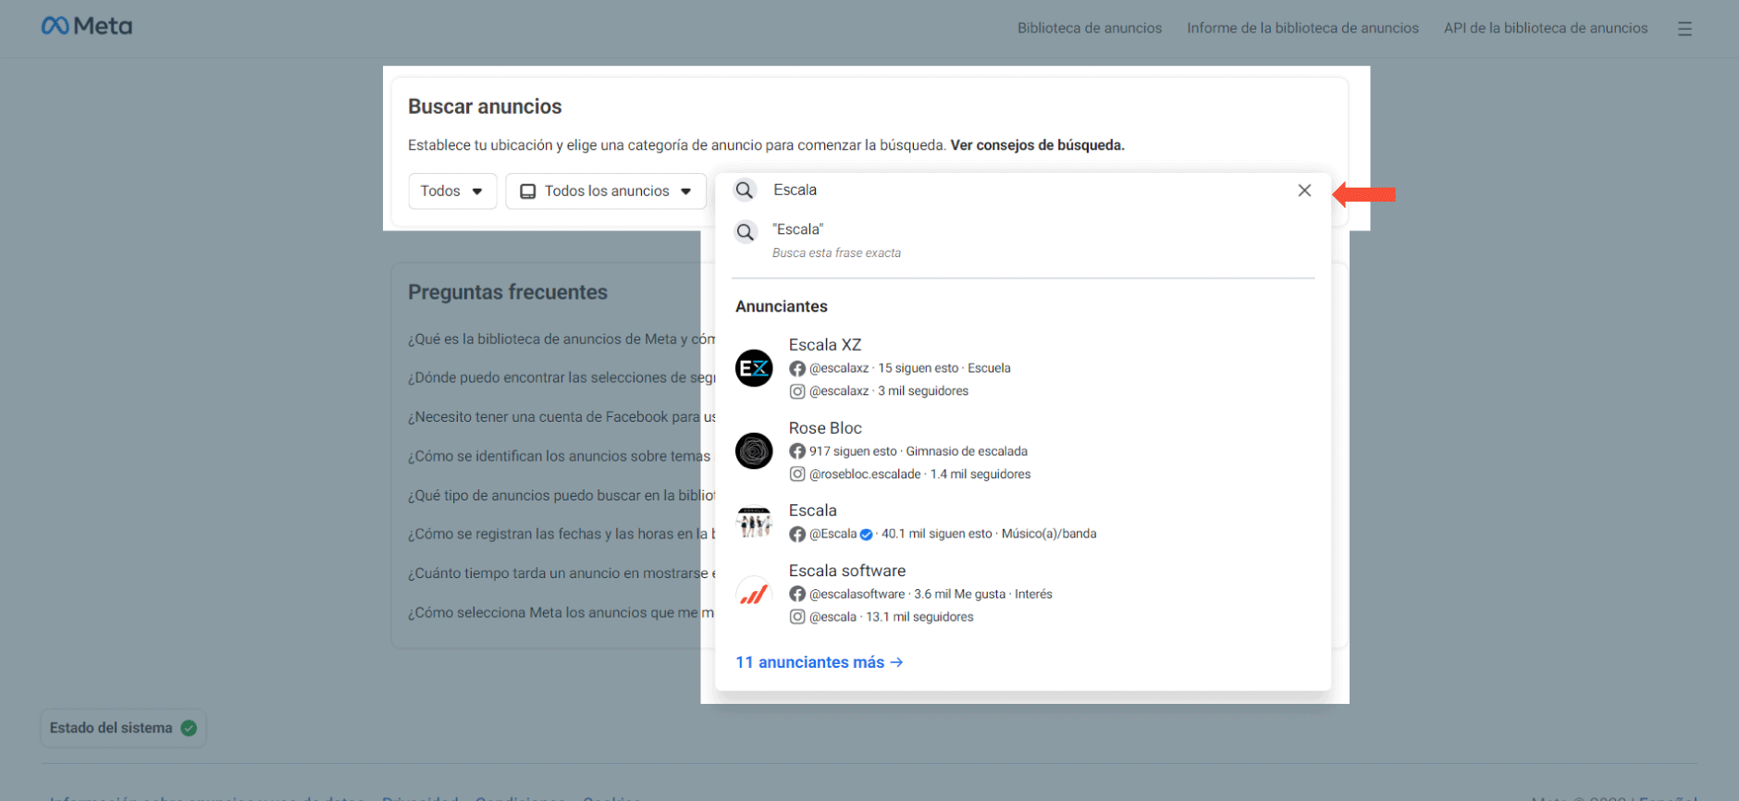The width and height of the screenshot is (1739, 801).
Task: Select the Rose Bloc advertiser name
Action: pos(825,428)
